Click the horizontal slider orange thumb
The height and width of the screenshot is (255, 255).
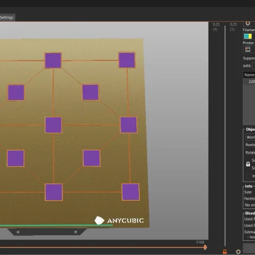(205, 247)
